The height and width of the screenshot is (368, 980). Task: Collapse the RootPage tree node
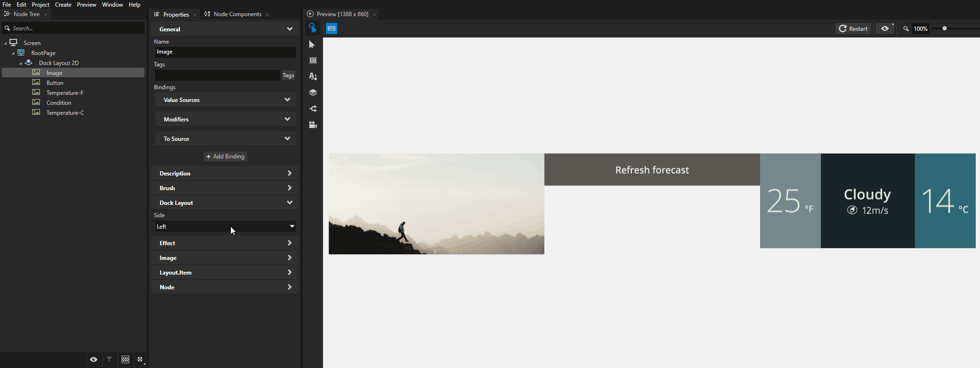(13, 53)
